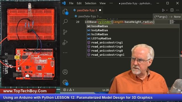
Task: Click the minimap on the editor right
Action: [x=172, y=22]
